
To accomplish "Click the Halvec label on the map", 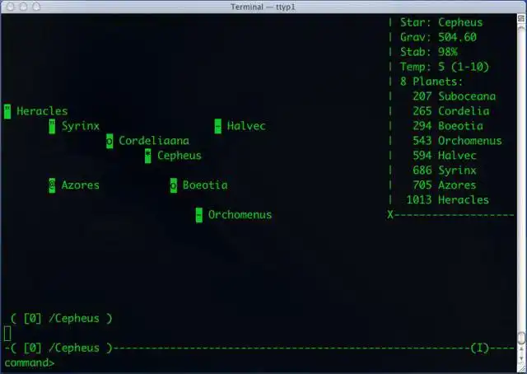I will 246,126.
